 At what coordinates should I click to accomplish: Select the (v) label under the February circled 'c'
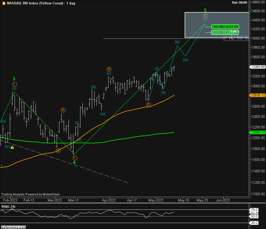(14, 89)
